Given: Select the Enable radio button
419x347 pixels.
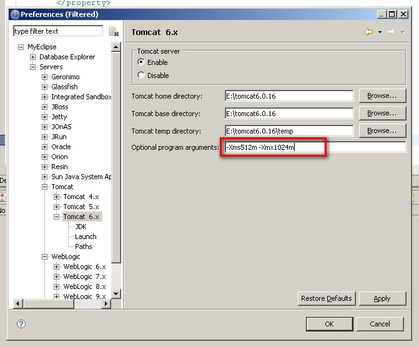Looking at the screenshot, I should [x=141, y=62].
